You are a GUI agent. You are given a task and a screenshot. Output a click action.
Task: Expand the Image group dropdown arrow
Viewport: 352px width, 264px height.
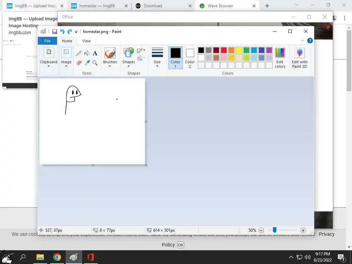[x=66, y=66]
